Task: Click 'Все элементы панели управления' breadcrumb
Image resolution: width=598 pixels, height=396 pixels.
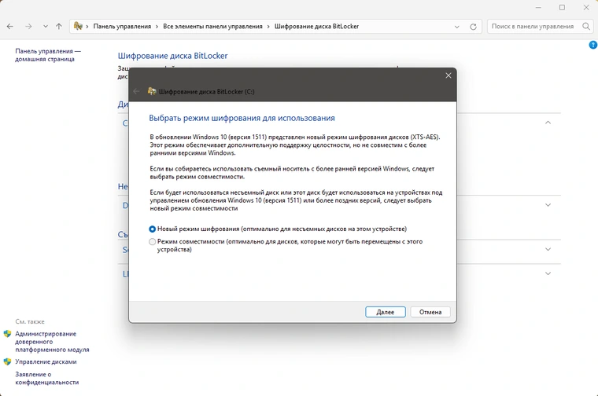Action: coord(212,26)
